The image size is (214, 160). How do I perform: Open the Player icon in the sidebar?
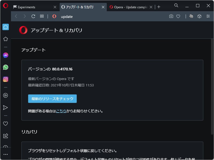tap(5, 95)
